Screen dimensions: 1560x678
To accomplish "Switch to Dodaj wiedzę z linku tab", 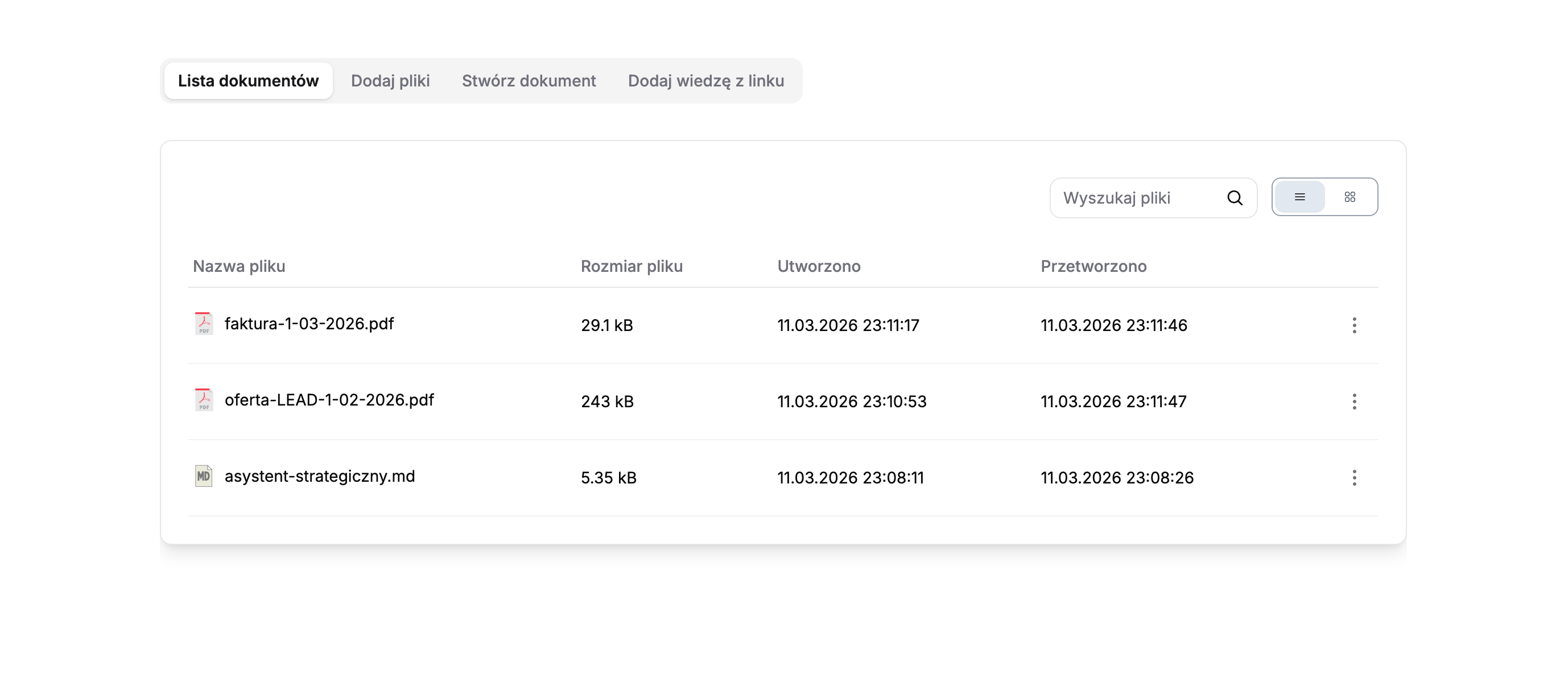I will pos(705,81).
